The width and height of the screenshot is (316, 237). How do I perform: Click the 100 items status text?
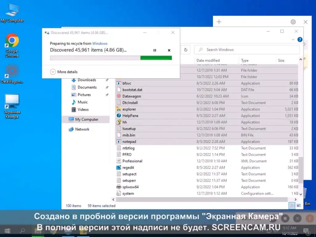tap(73, 206)
